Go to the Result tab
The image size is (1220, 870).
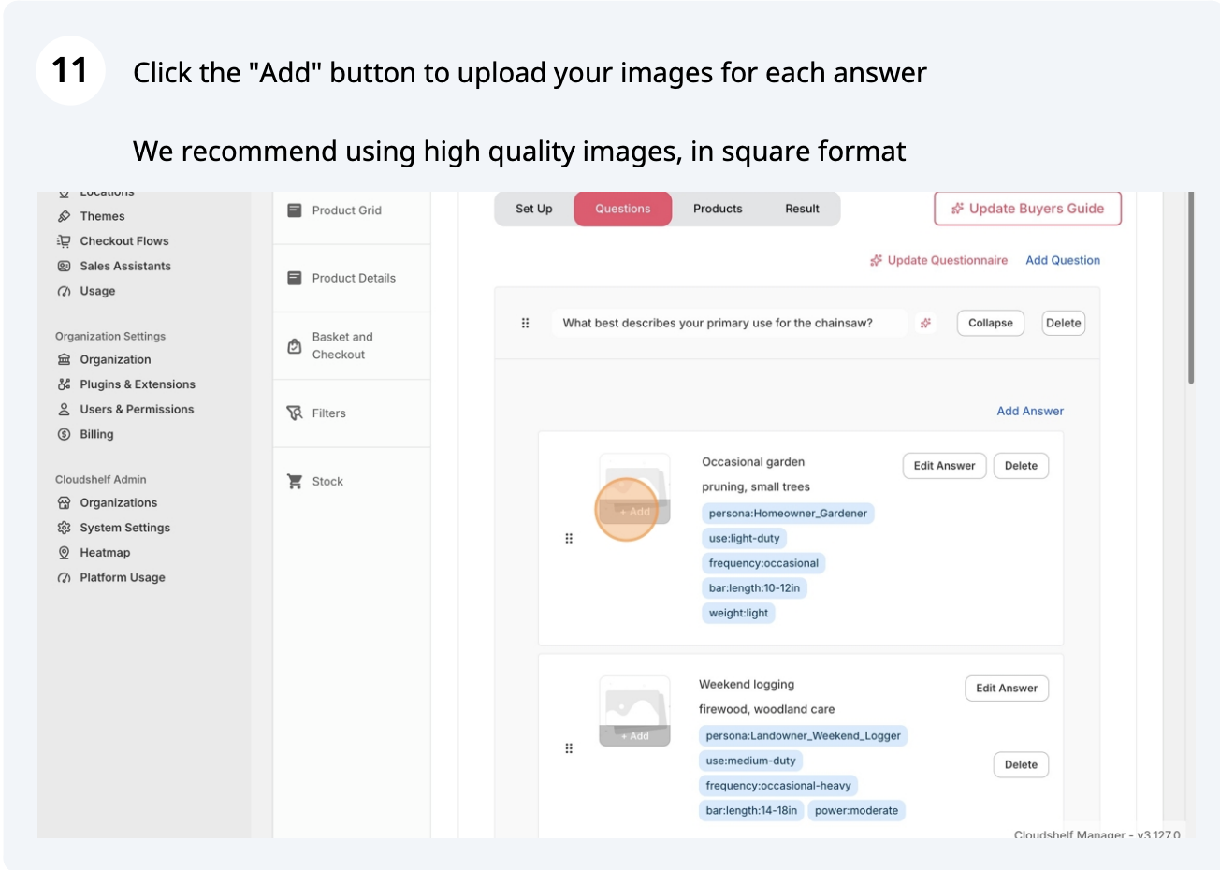coord(802,209)
